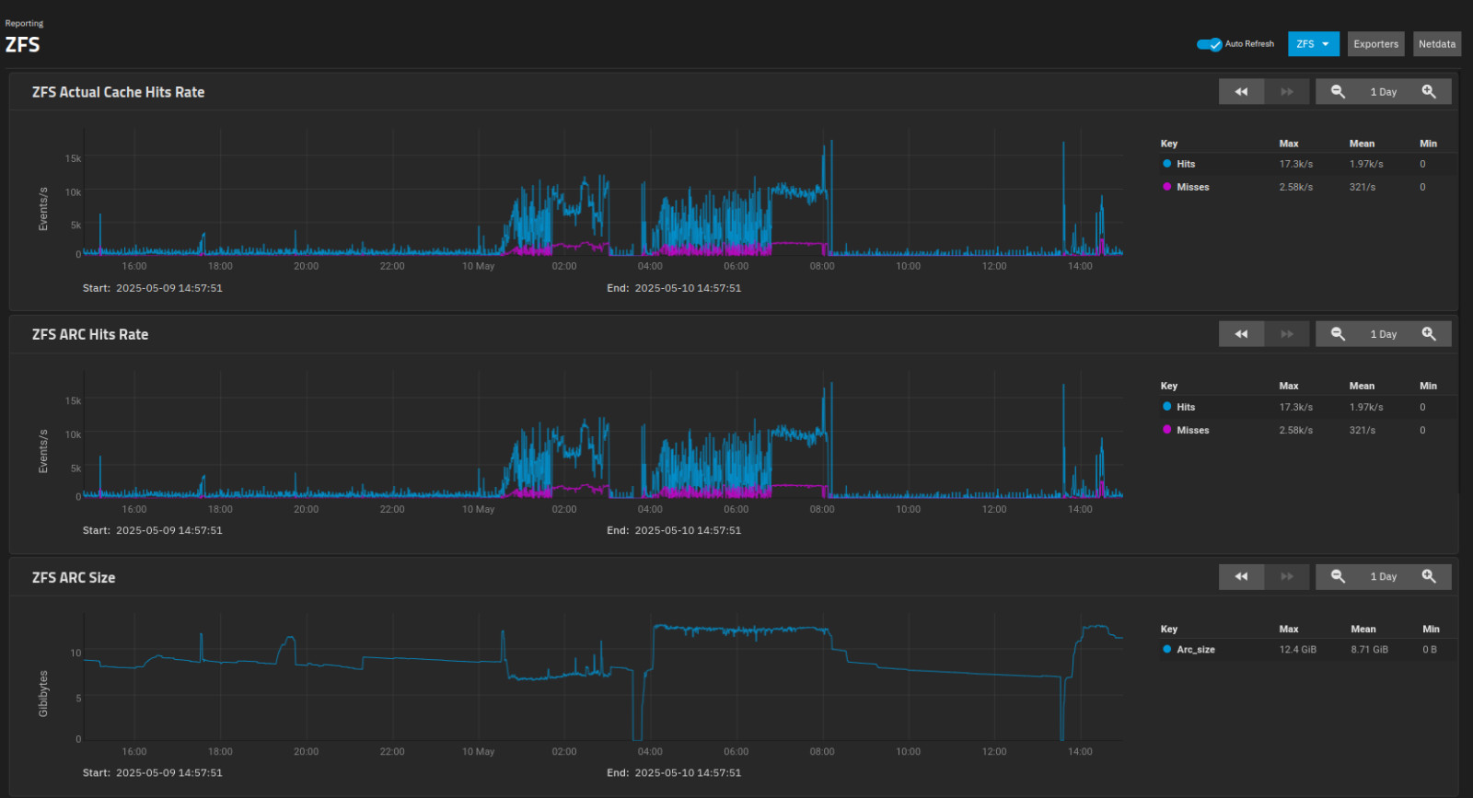Click the 1 Day range on ARC Size
This screenshot has width=1473, height=798.
click(1383, 577)
